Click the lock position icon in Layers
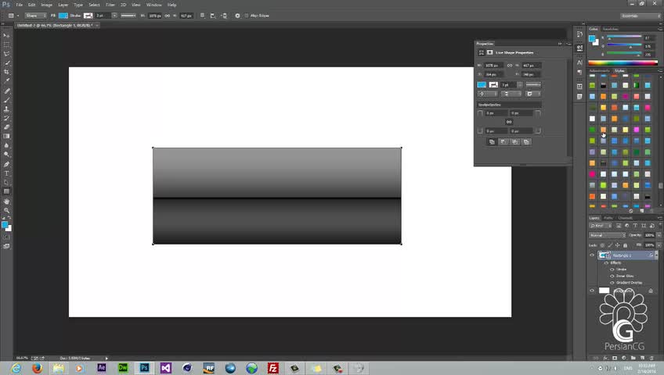 tap(618, 245)
